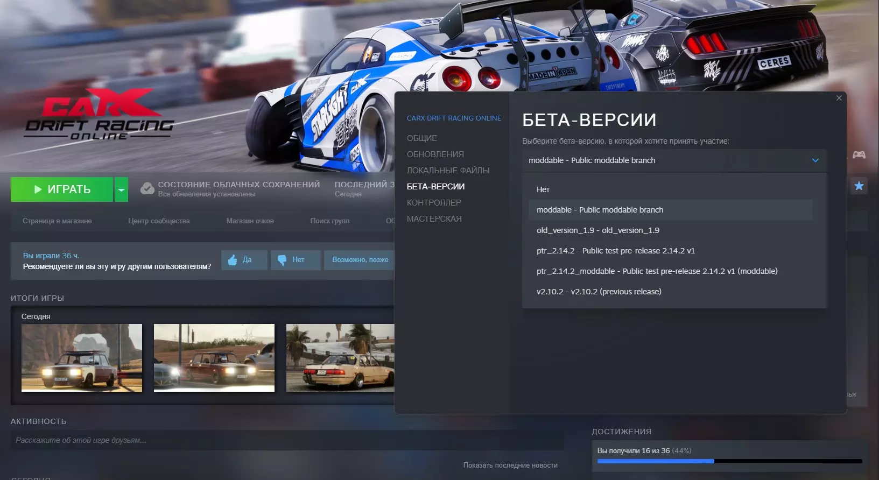Switch to ЛОКАЛЬНЫЕ ФАЙЛЫ tab

[448, 171]
